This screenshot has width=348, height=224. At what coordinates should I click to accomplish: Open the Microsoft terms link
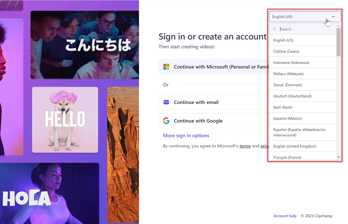(x=245, y=146)
